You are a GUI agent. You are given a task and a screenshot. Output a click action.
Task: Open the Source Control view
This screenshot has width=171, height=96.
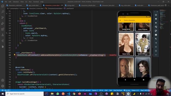(3, 18)
